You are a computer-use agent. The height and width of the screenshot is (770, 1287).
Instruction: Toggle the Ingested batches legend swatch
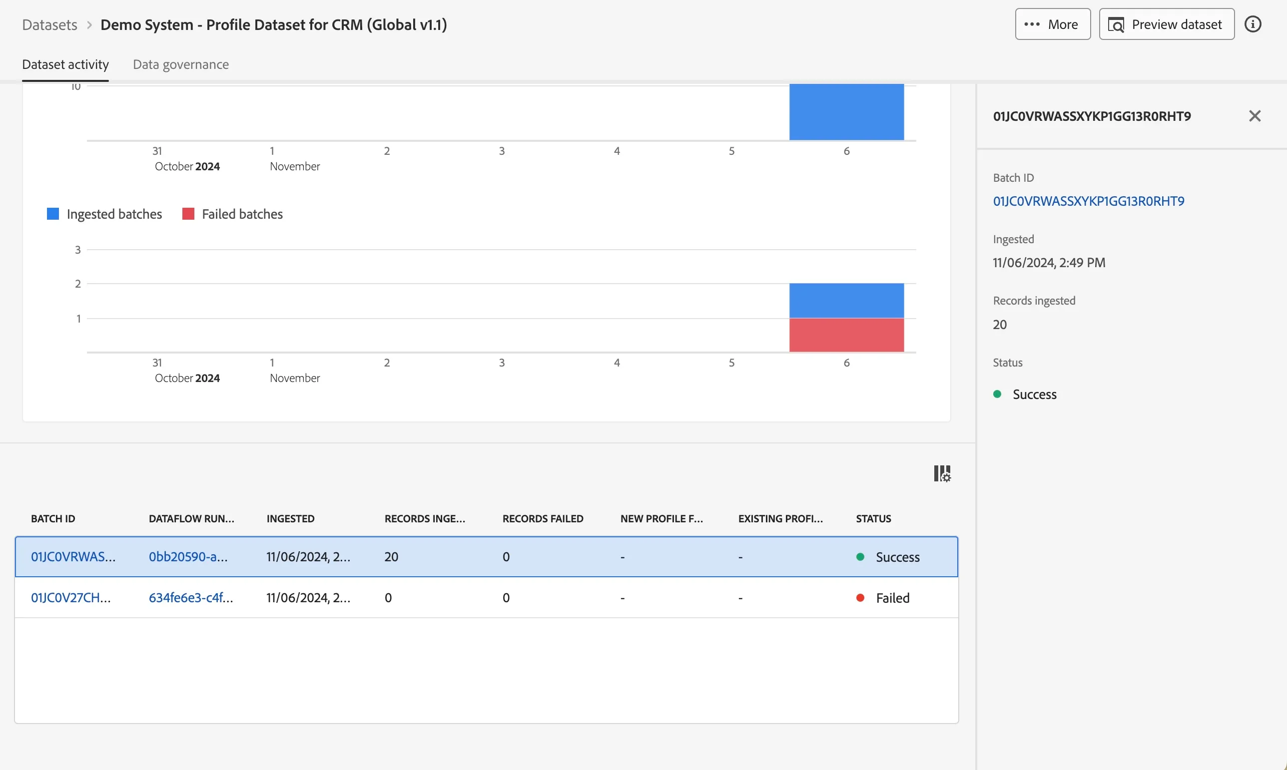coord(53,214)
